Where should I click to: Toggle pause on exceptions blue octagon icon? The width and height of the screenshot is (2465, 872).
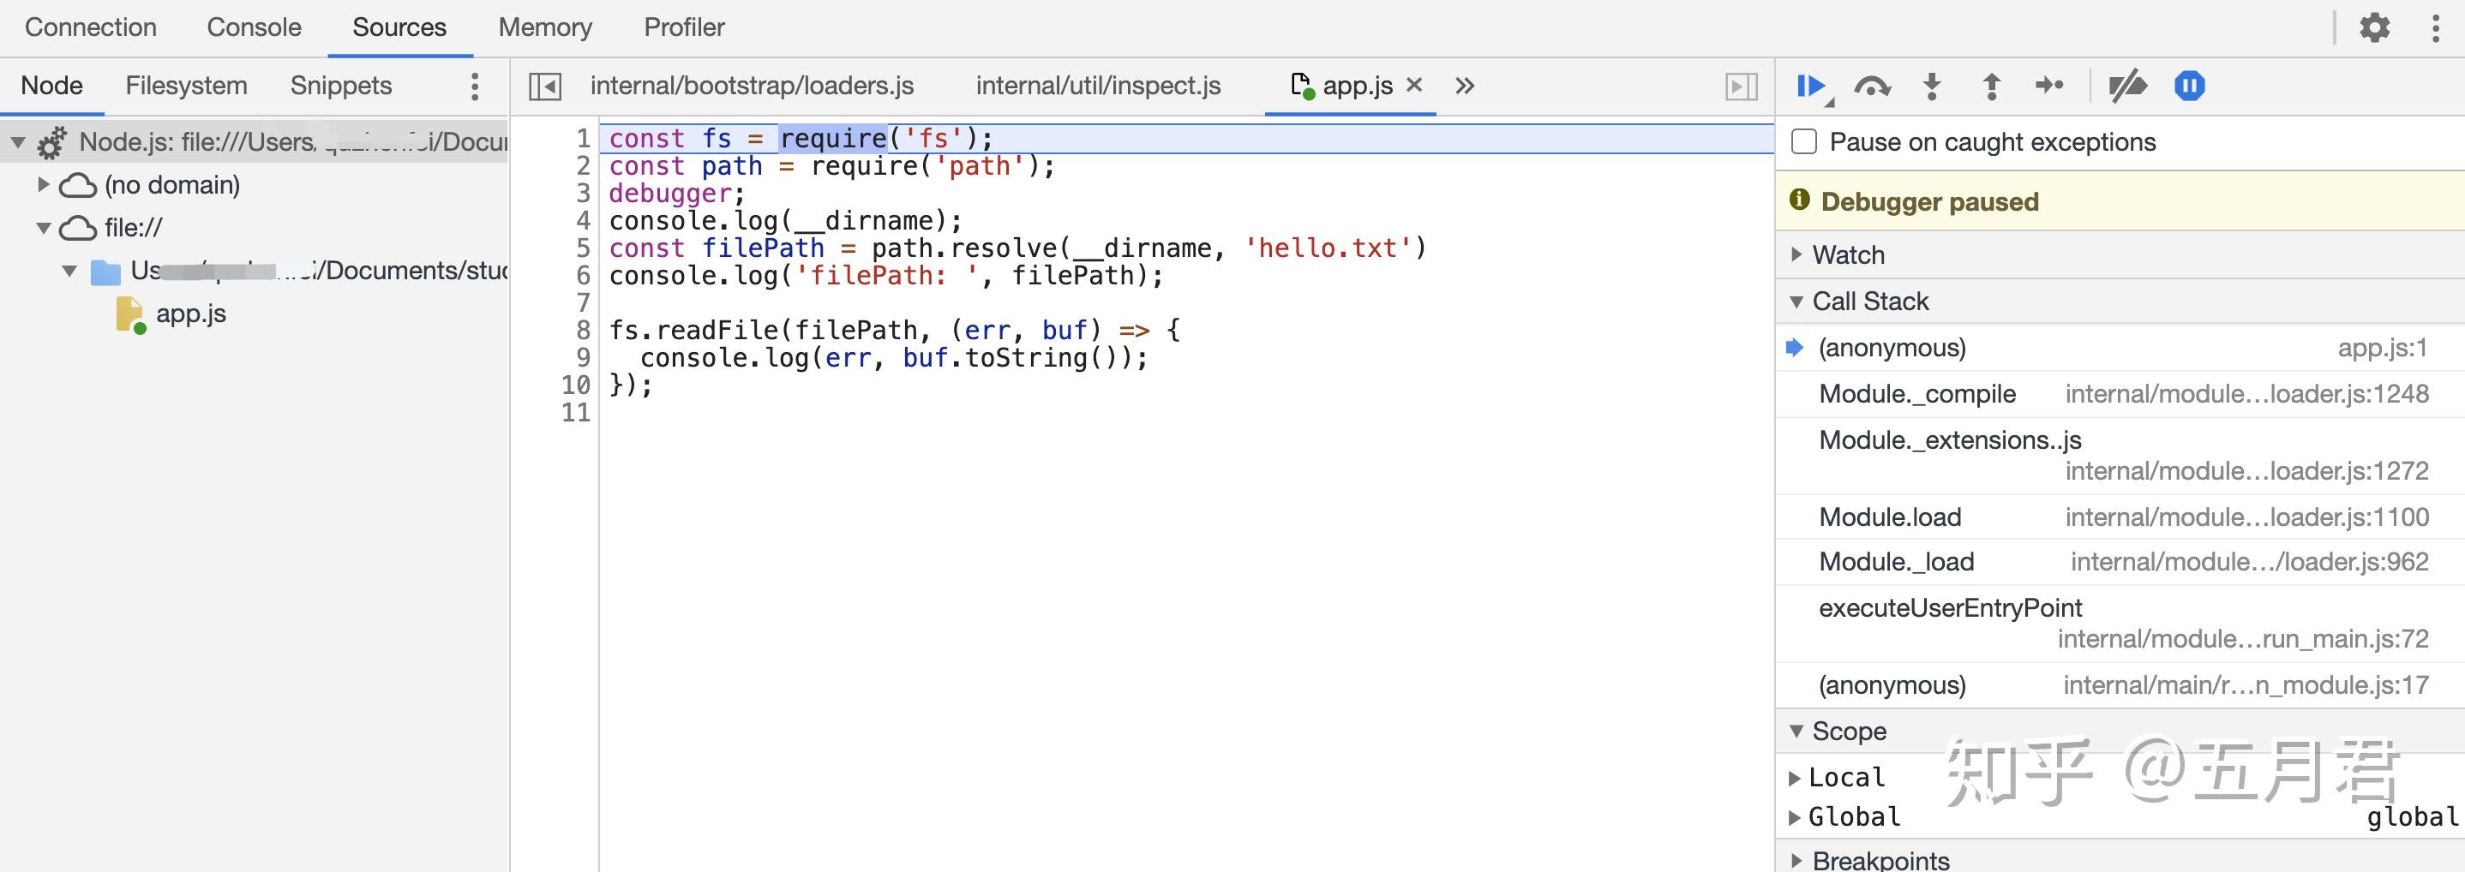tap(2189, 85)
